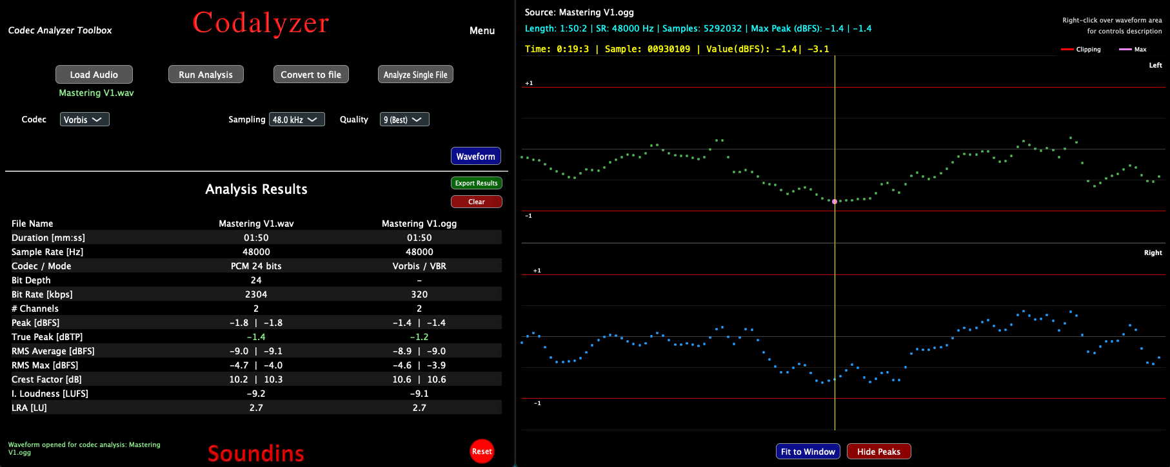Click Convert to file button

tap(311, 75)
